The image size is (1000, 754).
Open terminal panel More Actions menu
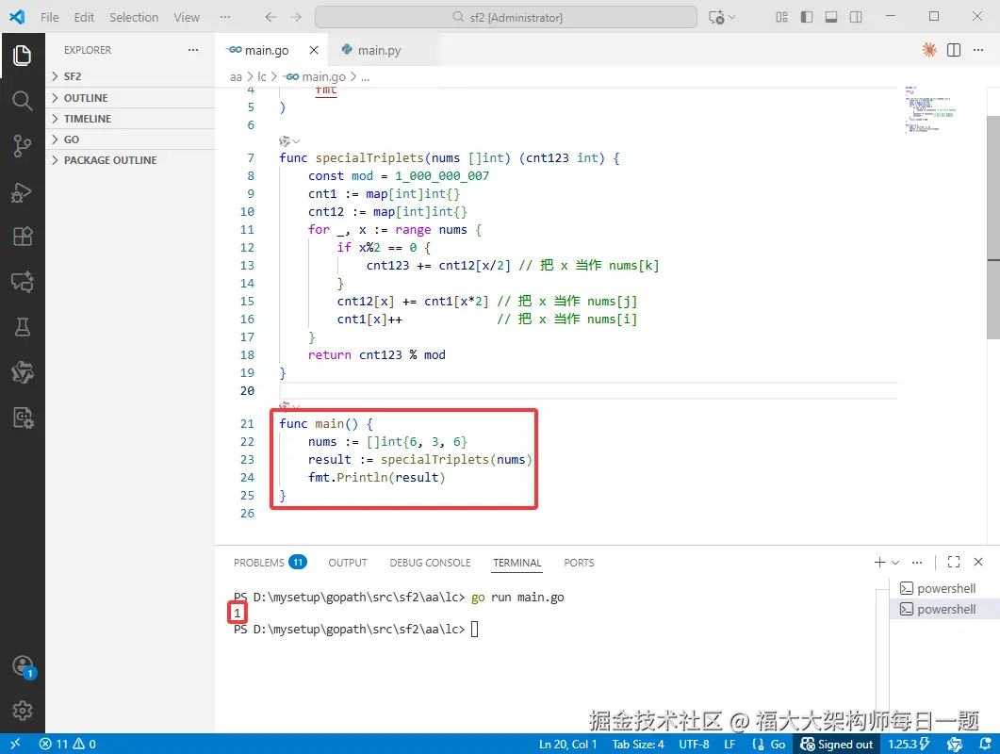pos(917,562)
